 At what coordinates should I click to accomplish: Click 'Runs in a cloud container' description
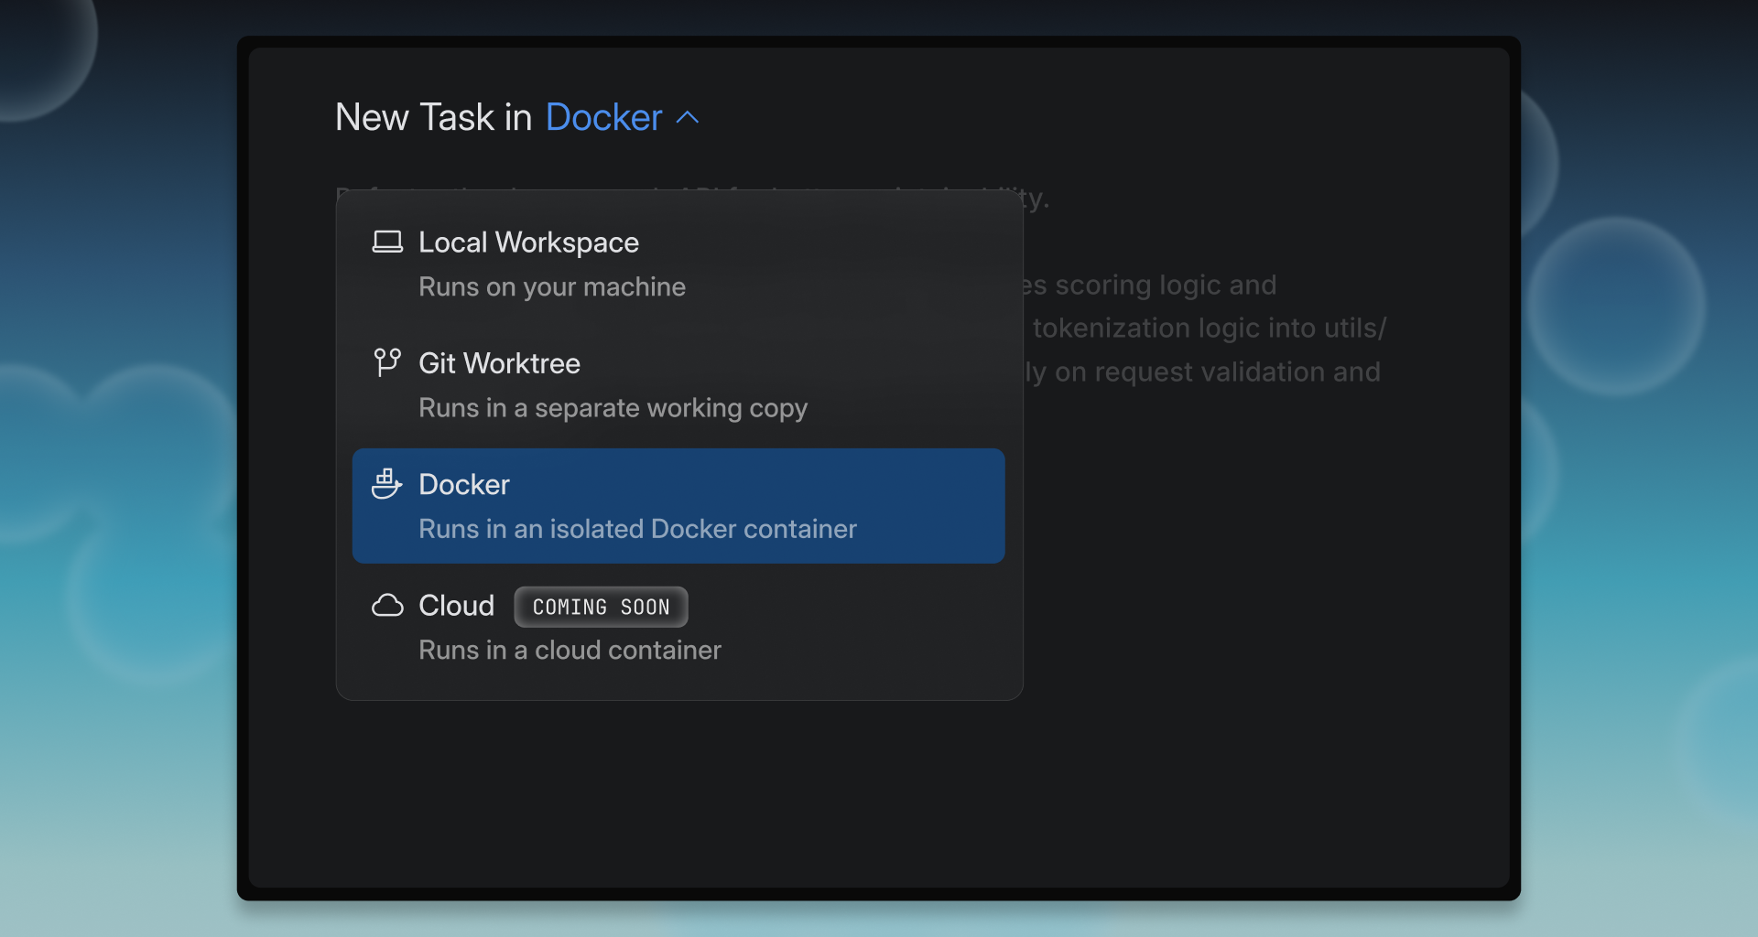click(570, 650)
